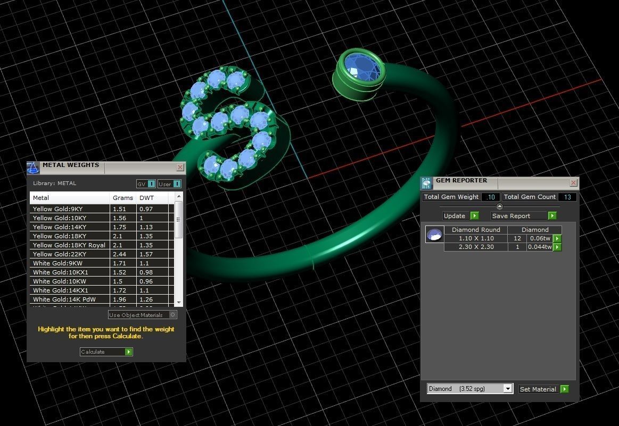619x426 pixels.
Task: Select the White Gold:14KX1 row
Action: point(102,290)
